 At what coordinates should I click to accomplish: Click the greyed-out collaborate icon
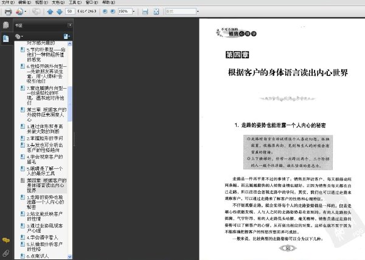click(x=36, y=12)
